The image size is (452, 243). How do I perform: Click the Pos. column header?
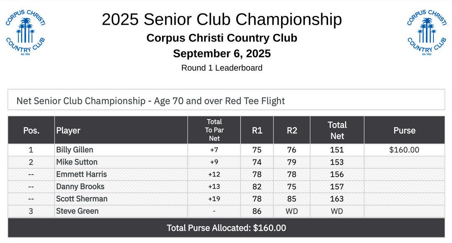point(31,130)
